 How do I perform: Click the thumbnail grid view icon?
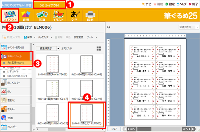(x=99, y=49)
